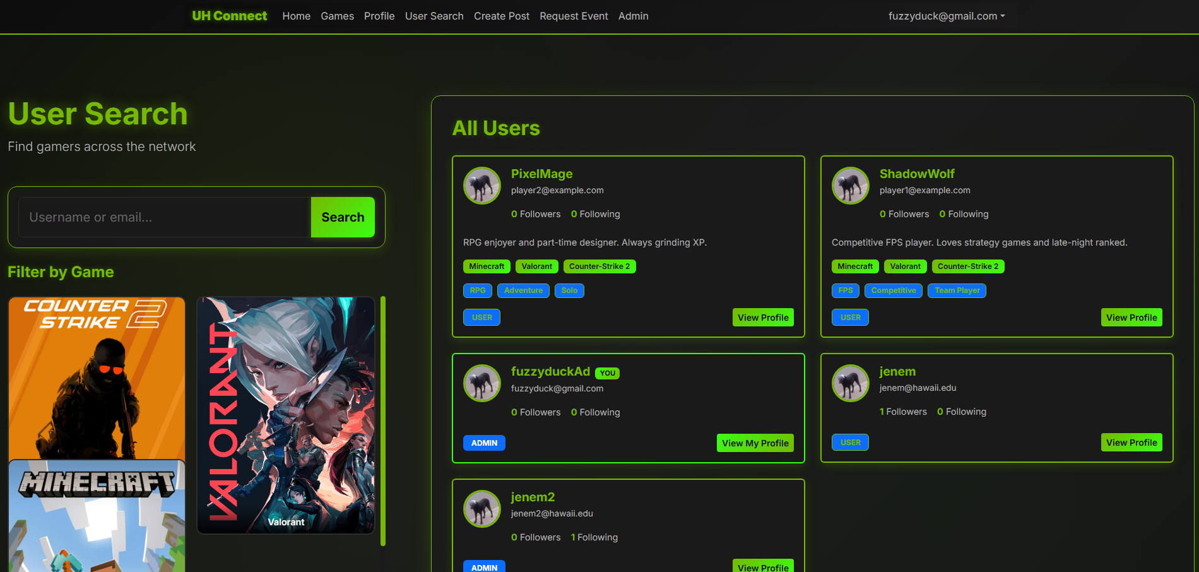Image resolution: width=1199 pixels, height=572 pixels.
Task: Click the UH Connect brand logo
Action: click(229, 16)
